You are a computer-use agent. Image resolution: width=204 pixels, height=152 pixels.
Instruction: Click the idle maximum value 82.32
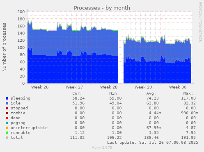pyautogui.click(x=190, y=103)
